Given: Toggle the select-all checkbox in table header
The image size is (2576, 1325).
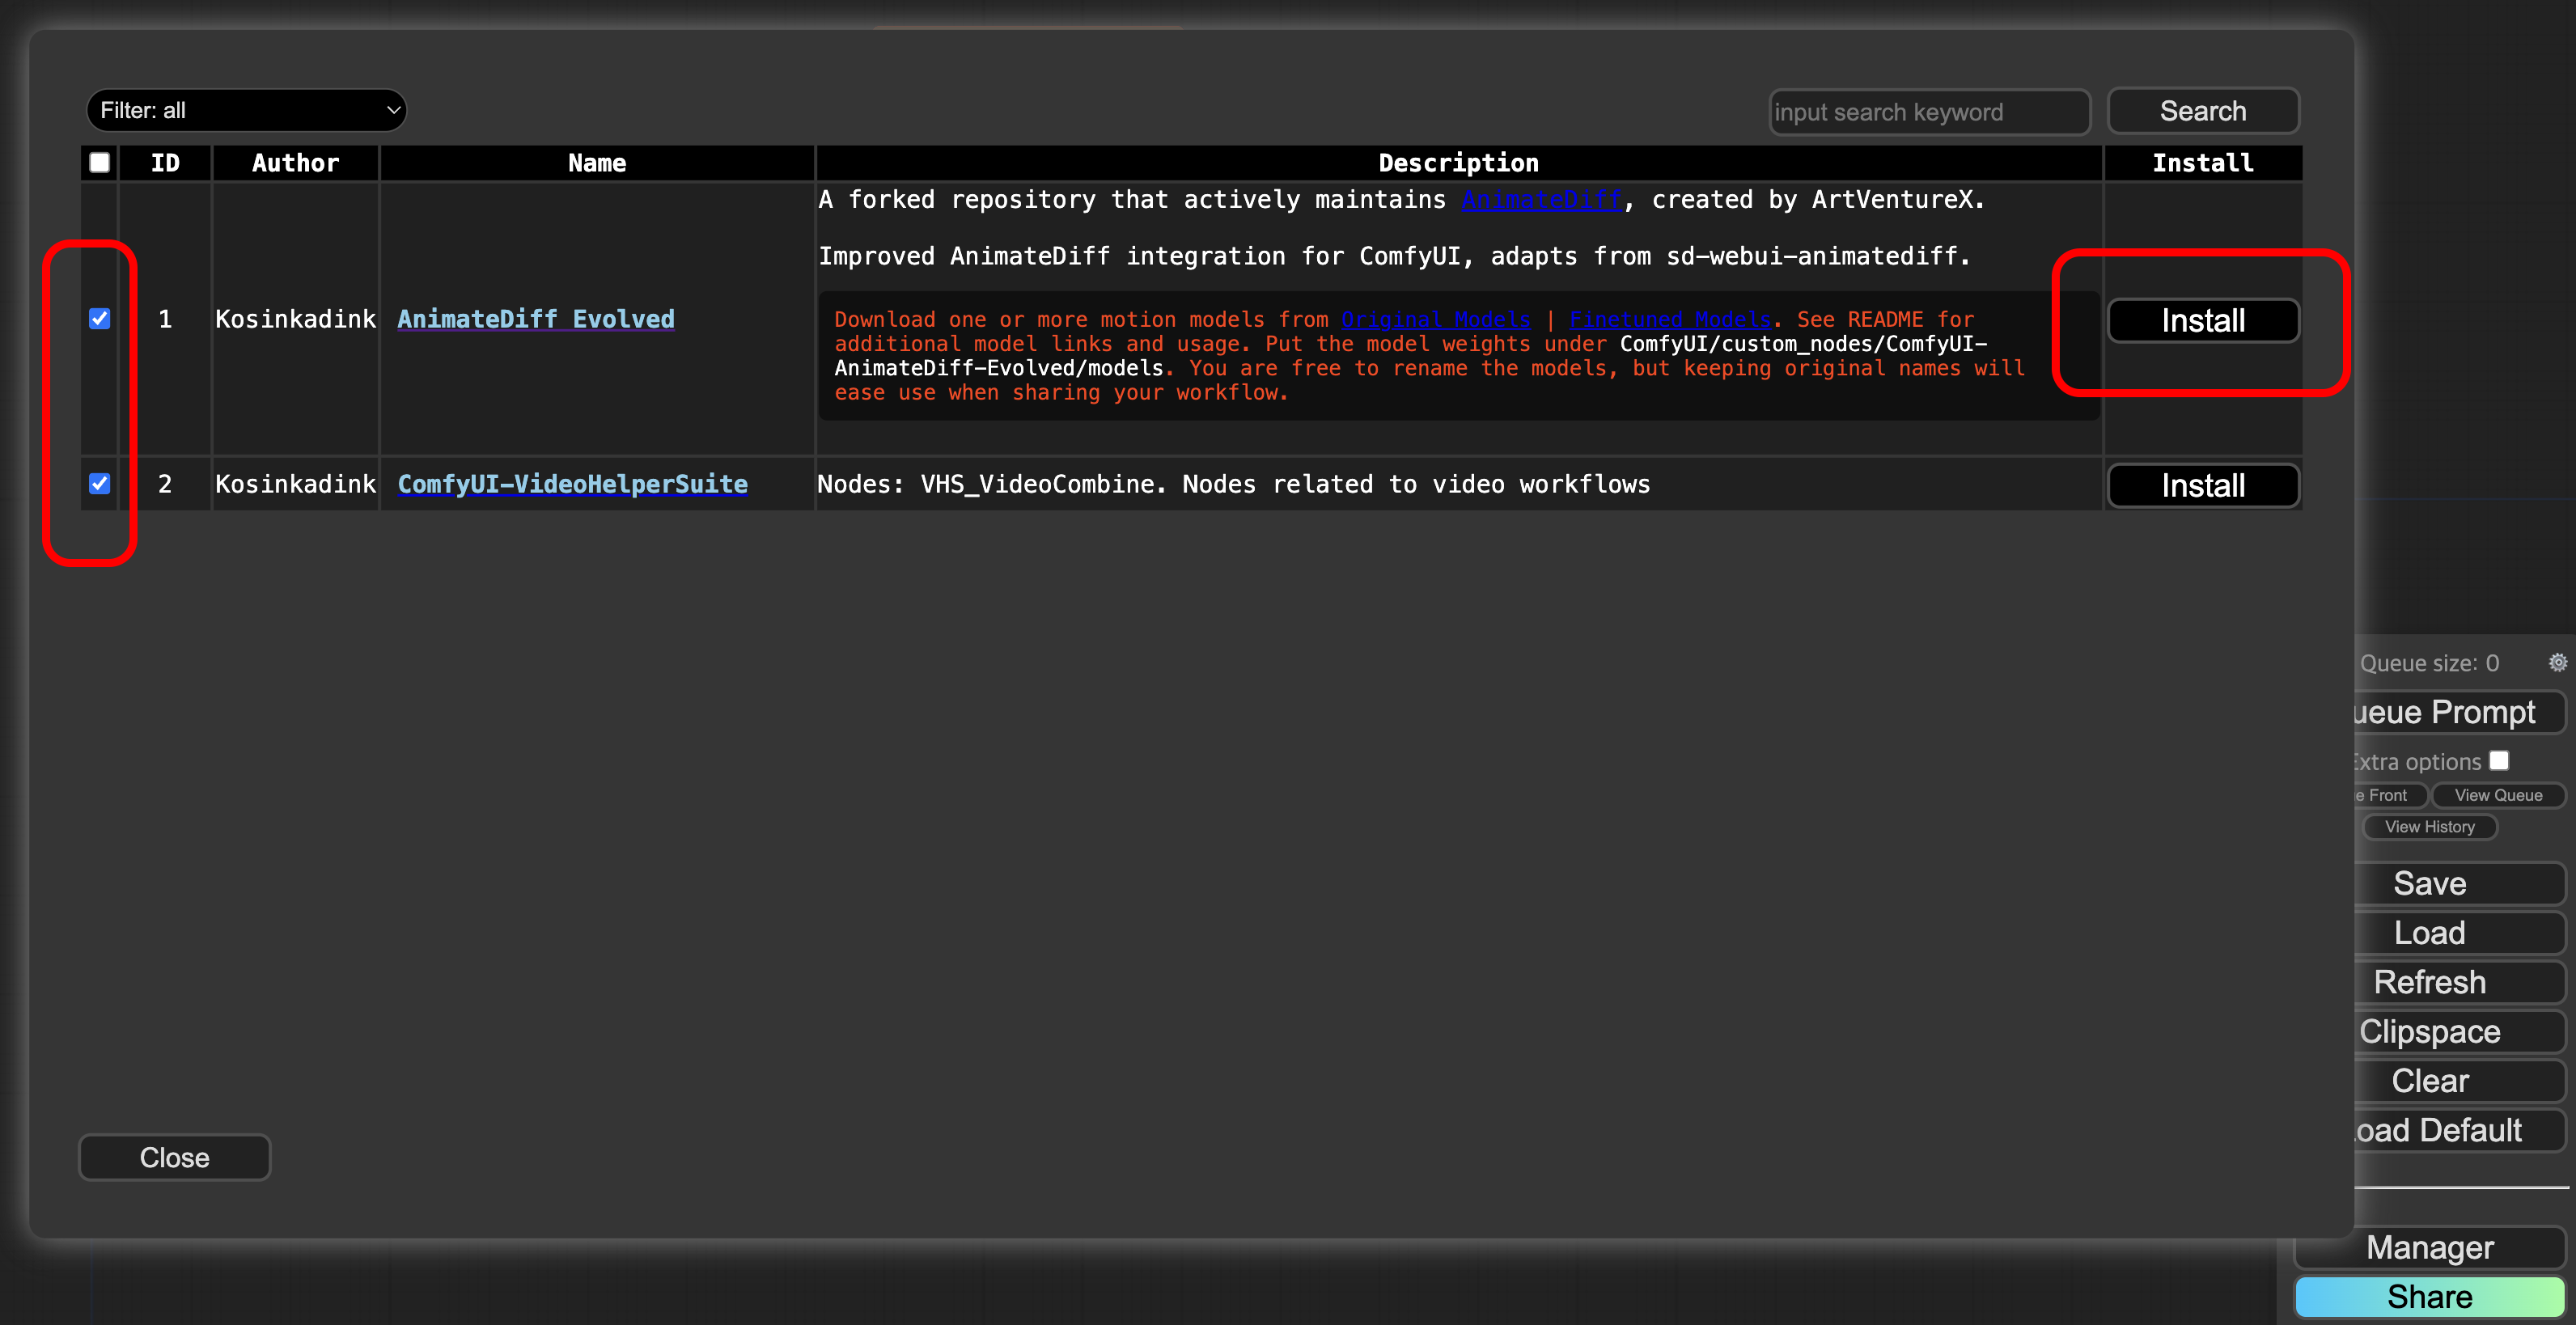Looking at the screenshot, I should [x=99, y=163].
